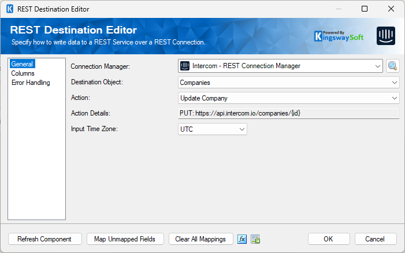
Task: Click Clear All Mappings
Action: coord(201,239)
